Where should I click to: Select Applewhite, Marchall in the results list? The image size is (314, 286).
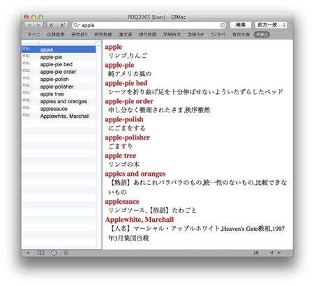pyautogui.click(x=59, y=116)
